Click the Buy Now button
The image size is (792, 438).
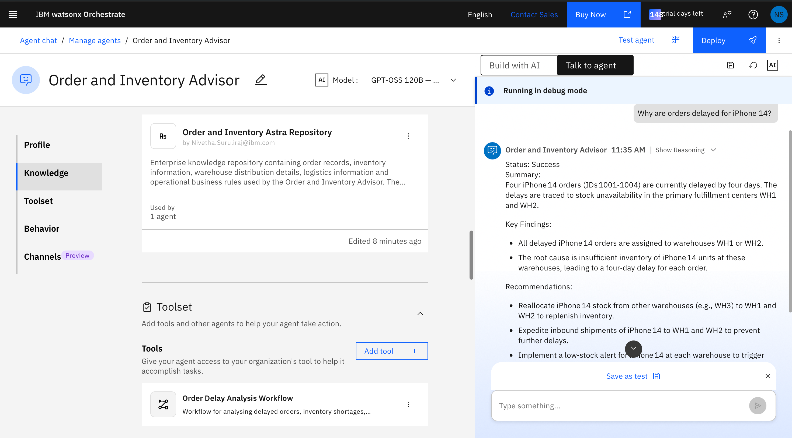603,15
